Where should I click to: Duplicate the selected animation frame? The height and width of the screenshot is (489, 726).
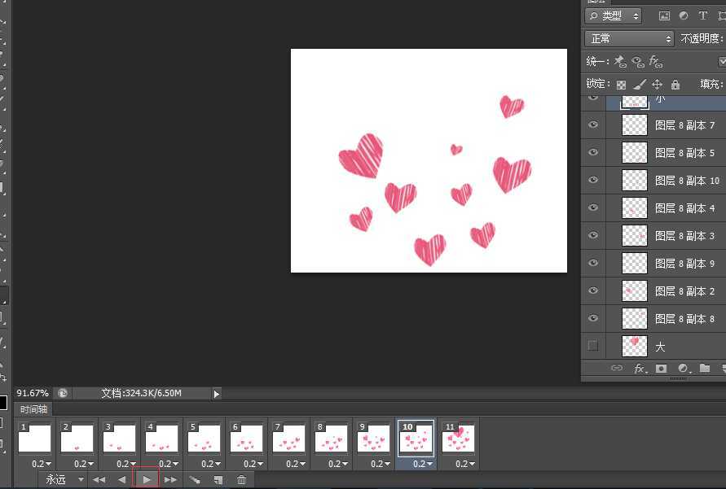(218, 480)
